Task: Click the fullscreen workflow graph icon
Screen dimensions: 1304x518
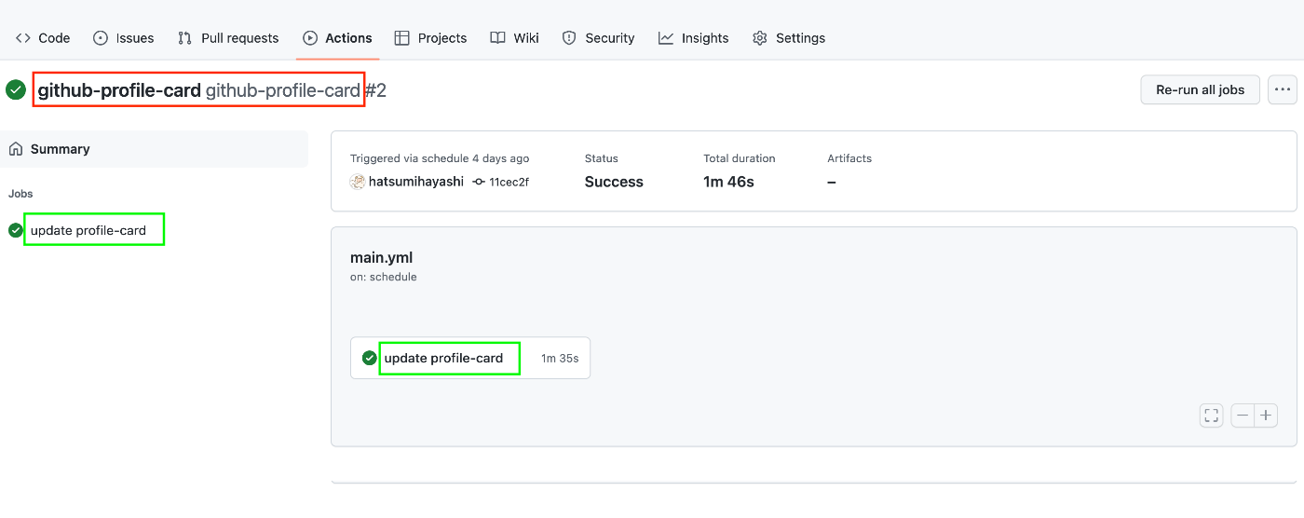Action: pos(1211,416)
